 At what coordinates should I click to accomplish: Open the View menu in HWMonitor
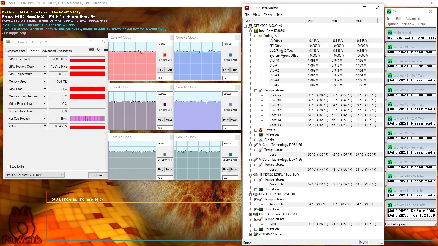tap(256, 15)
